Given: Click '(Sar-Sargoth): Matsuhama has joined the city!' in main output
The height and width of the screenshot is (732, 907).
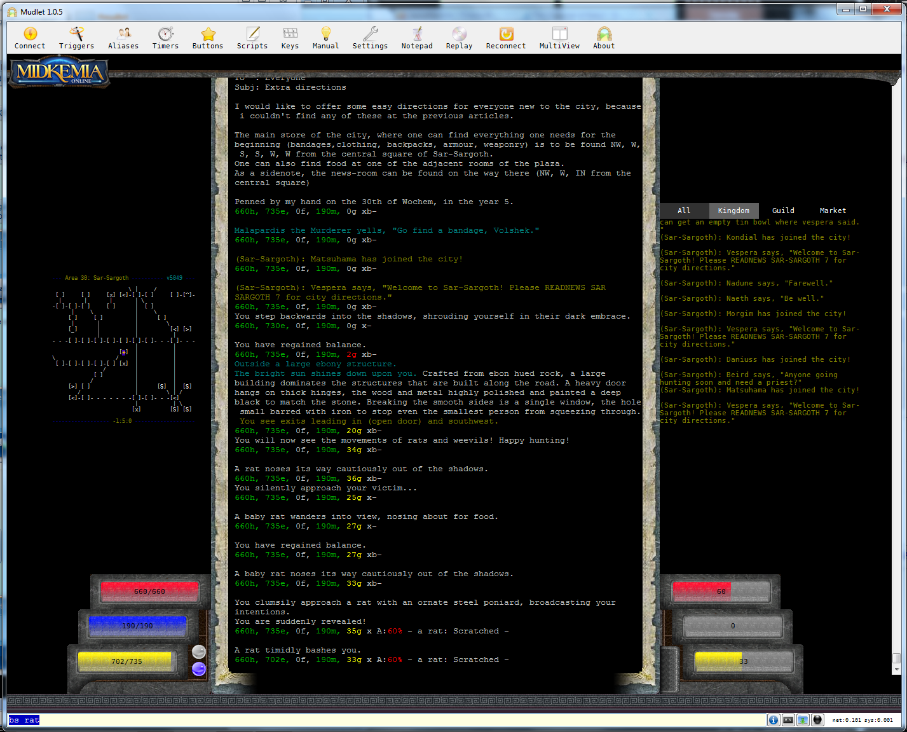Looking at the screenshot, I should [x=349, y=259].
